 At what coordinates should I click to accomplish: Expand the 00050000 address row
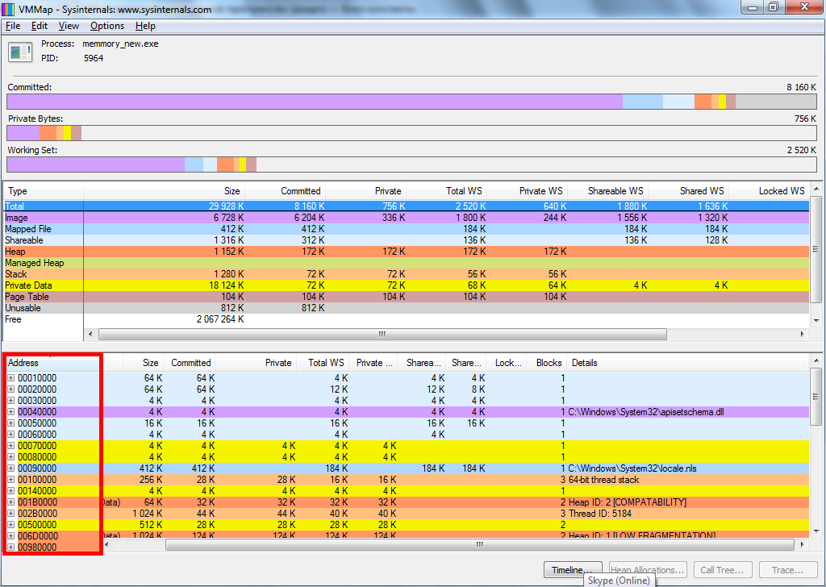[10, 423]
